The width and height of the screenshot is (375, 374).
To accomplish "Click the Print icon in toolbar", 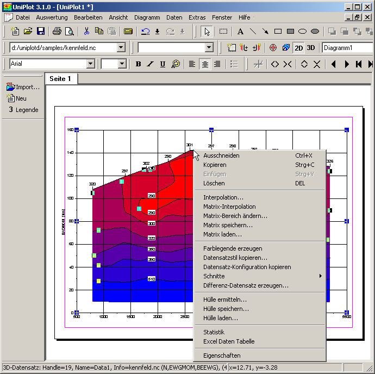I will (57, 32).
